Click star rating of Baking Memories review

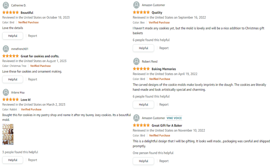pos(141,69)
